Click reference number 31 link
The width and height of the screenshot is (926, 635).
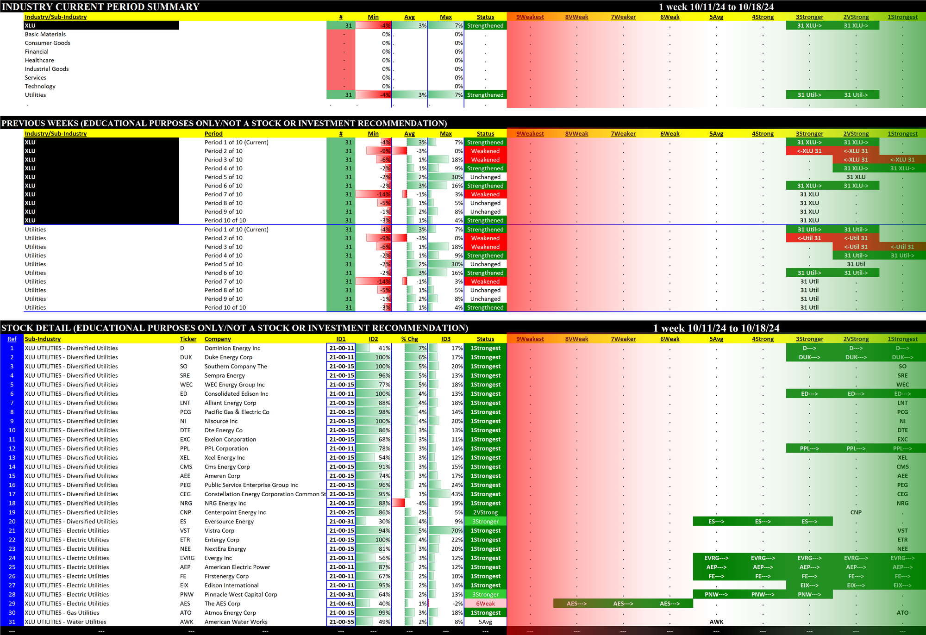pyautogui.click(x=12, y=622)
